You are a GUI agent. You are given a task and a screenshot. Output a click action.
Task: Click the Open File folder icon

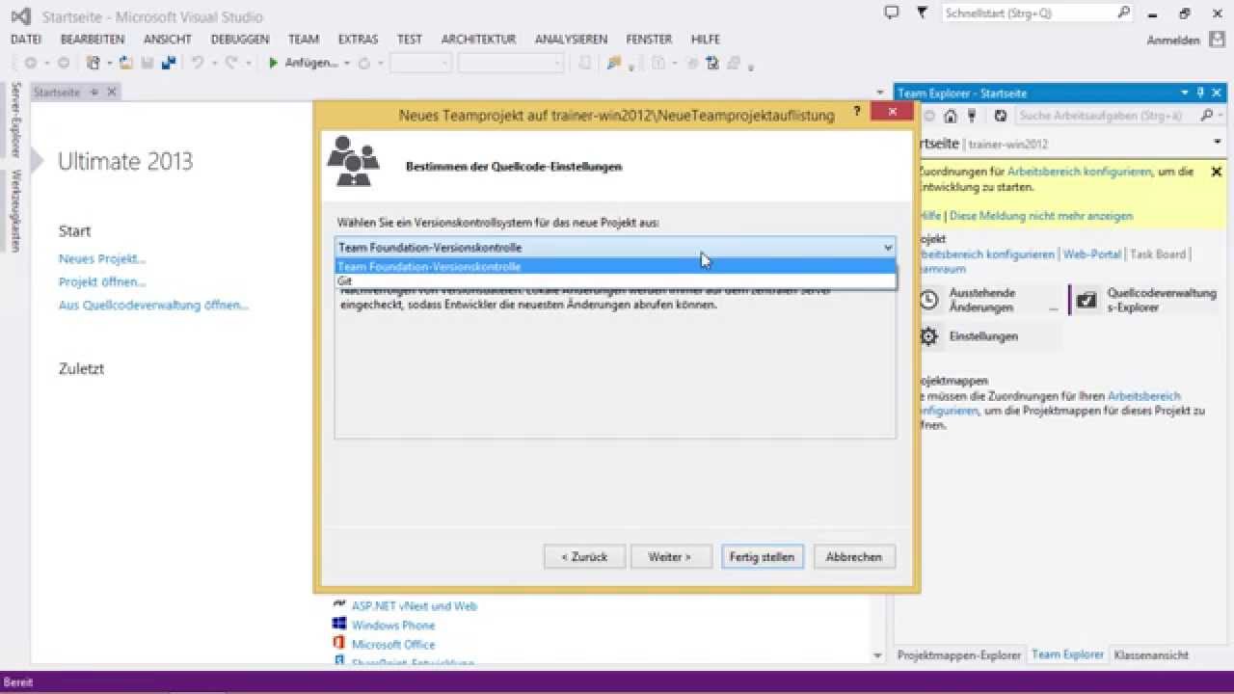(x=126, y=63)
